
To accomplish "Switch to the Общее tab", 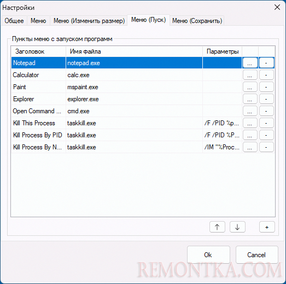I will [14, 21].
